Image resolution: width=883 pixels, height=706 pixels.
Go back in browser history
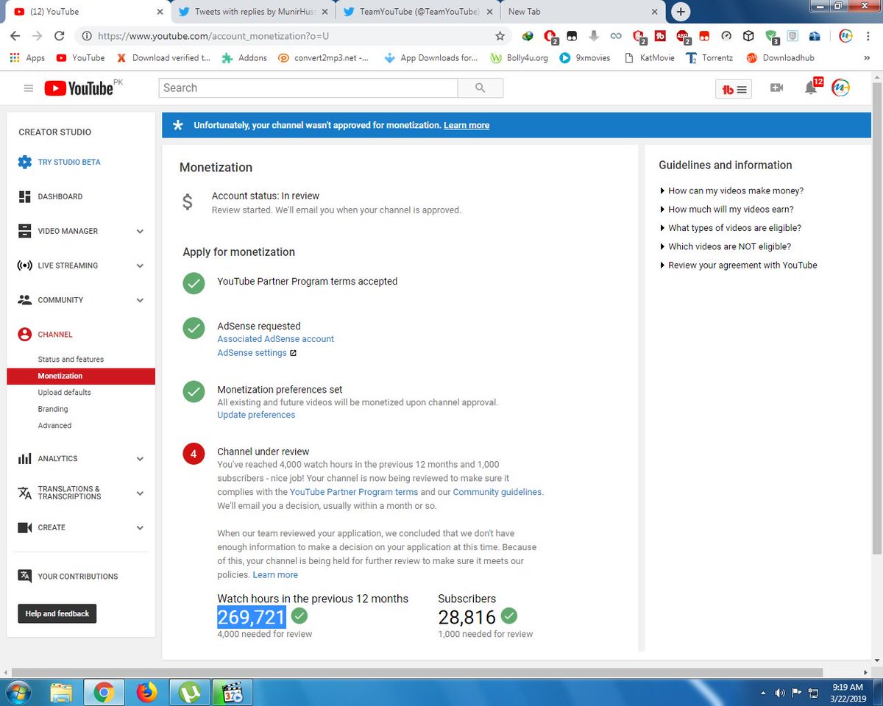pyautogui.click(x=15, y=35)
